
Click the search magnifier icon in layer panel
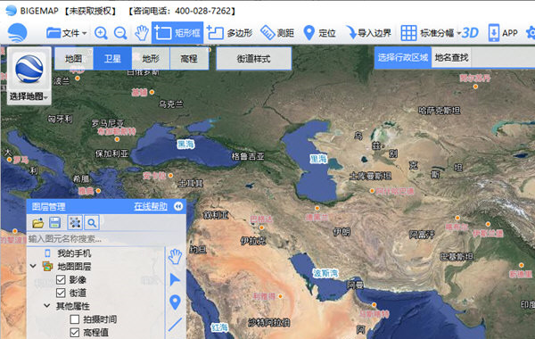point(92,223)
